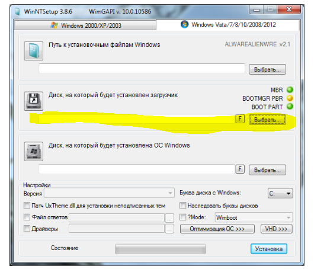Image resolution: width=327 pixels, height=269 pixels.
Task: Expand the C: drive letter dropdown
Action: point(280,193)
